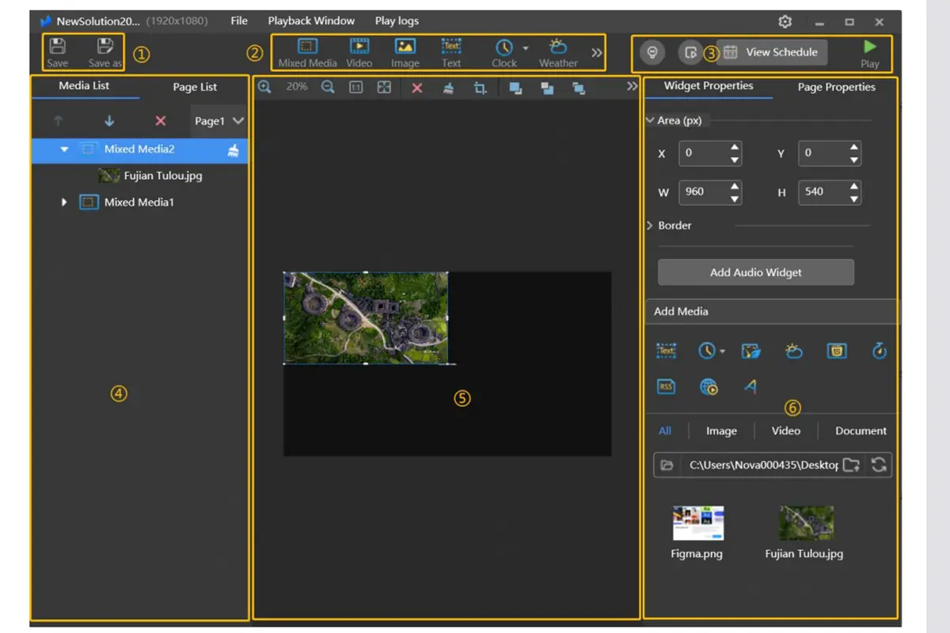This screenshot has width=950, height=633.
Task: Collapse the Mixed Media2 tree item
Action: 64,149
